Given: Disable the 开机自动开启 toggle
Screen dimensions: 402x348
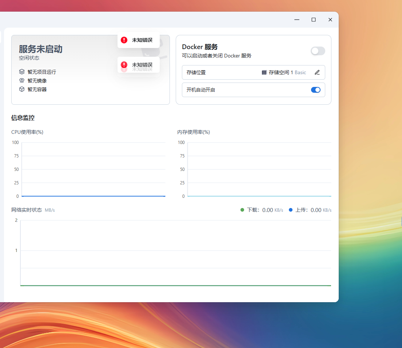Looking at the screenshot, I should point(315,90).
